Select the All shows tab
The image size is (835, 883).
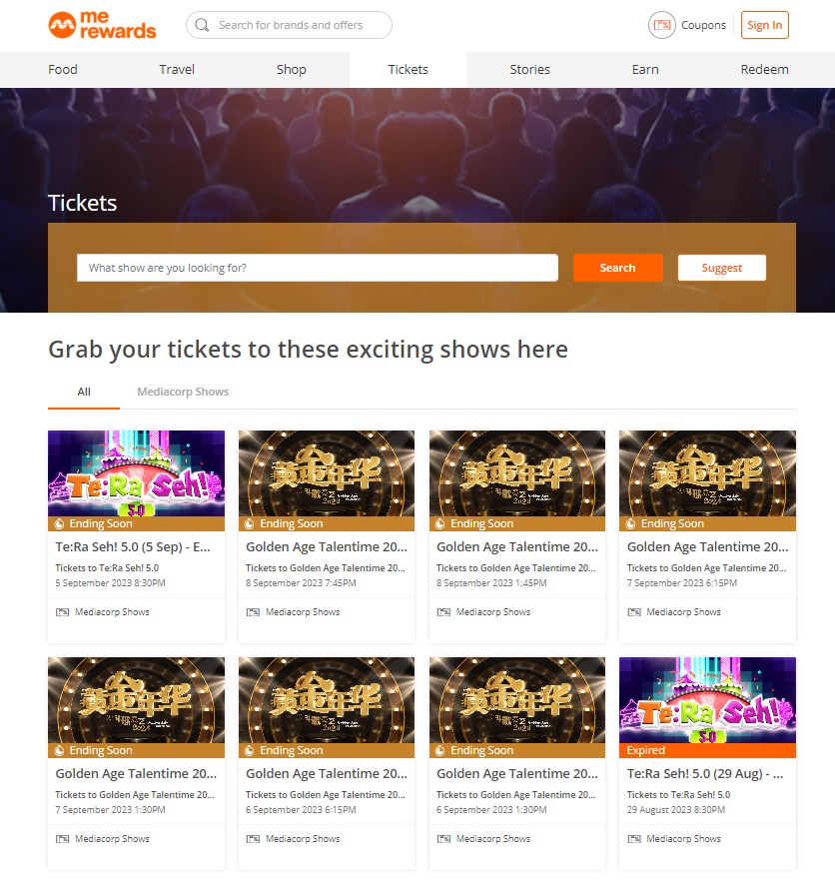84,392
